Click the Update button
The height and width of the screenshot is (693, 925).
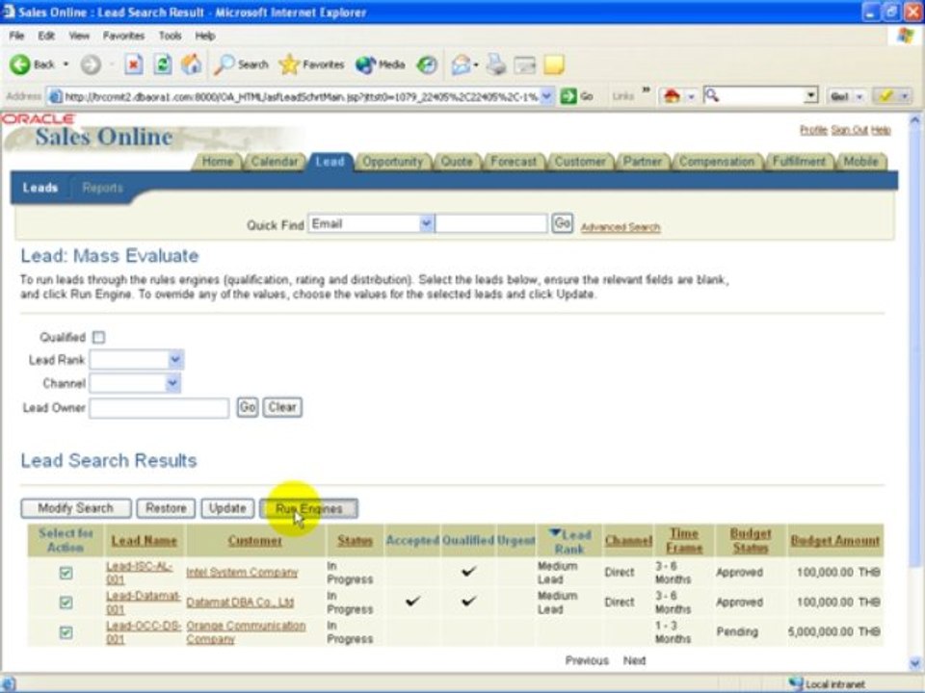pos(227,508)
